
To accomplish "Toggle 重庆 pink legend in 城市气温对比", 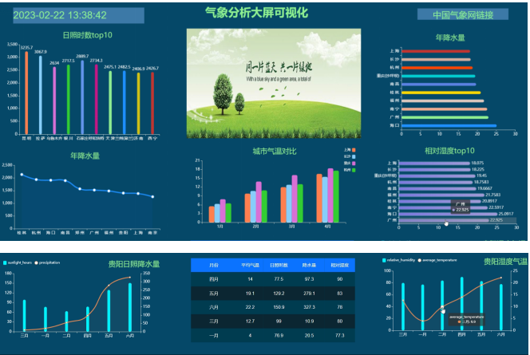I will click(350, 164).
